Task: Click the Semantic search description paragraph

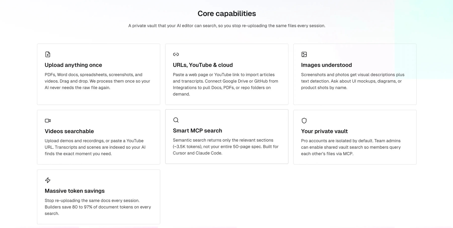Action: pos(226,146)
